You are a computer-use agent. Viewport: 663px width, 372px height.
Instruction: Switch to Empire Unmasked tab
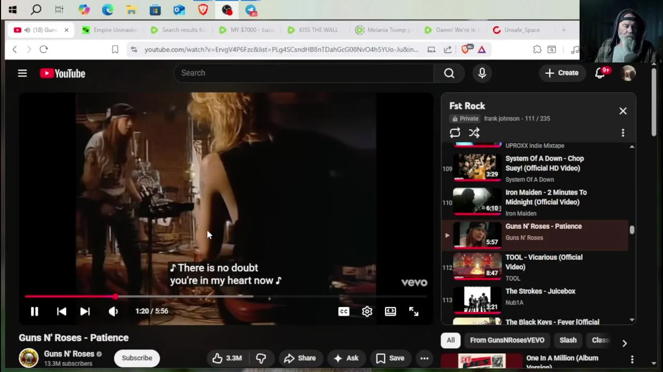click(x=109, y=30)
